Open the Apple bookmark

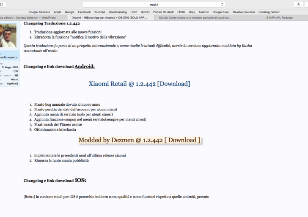(x=58, y=12)
